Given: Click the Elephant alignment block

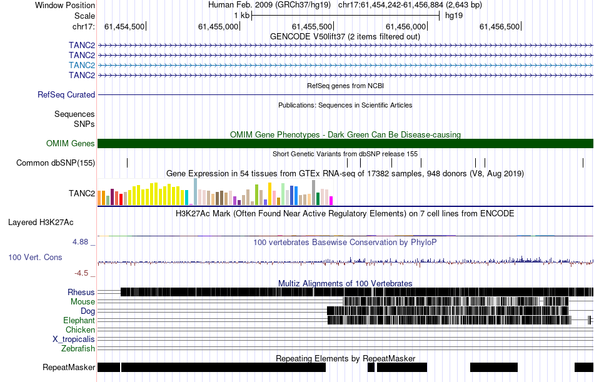Looking at the screenshot, I should [450, 320].
